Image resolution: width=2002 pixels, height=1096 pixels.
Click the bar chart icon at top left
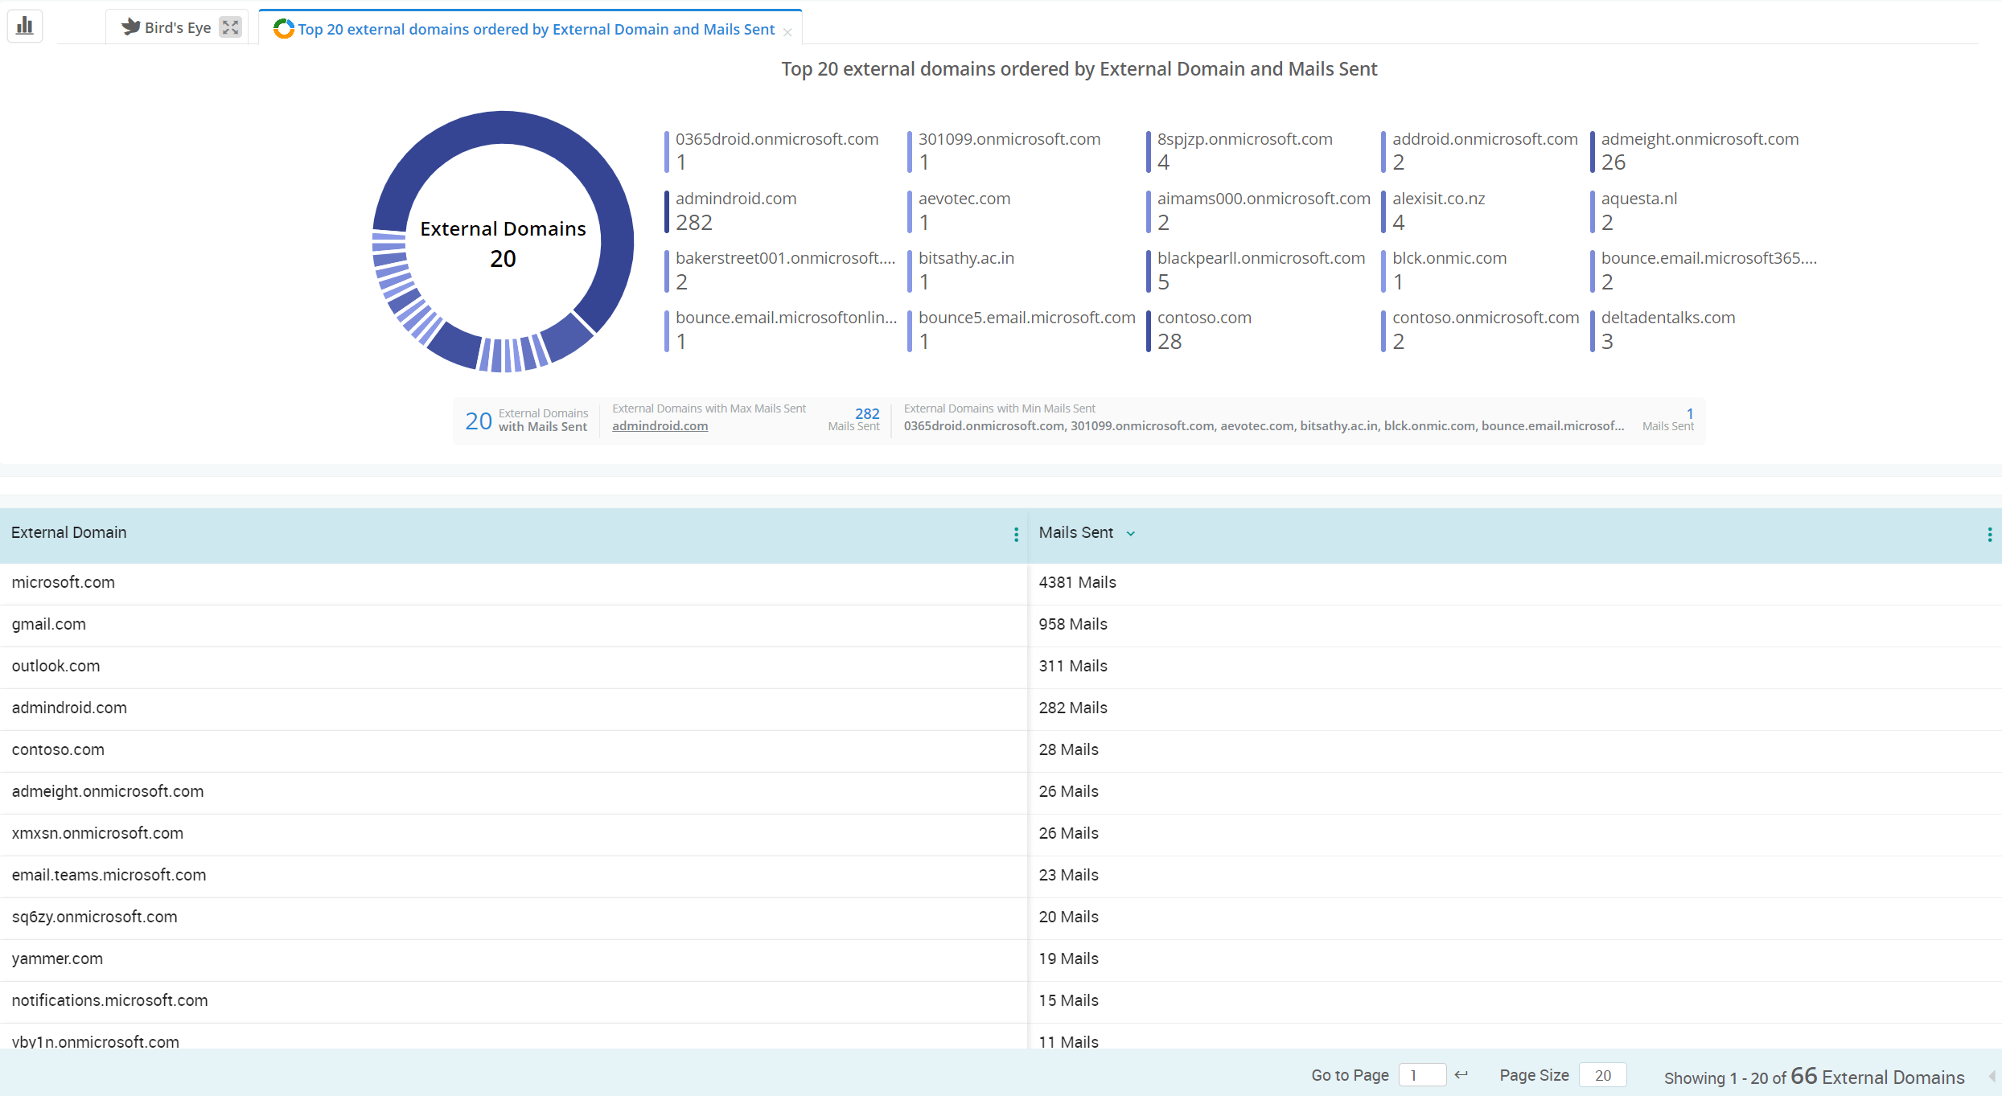(x=23, y=25)
